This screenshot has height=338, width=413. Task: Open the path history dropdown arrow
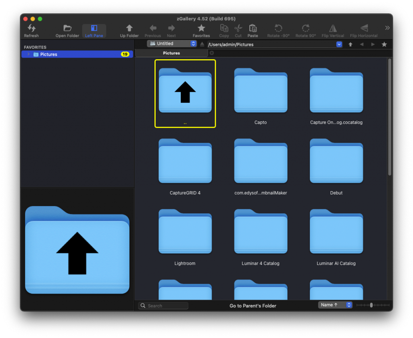coord(339,44)
